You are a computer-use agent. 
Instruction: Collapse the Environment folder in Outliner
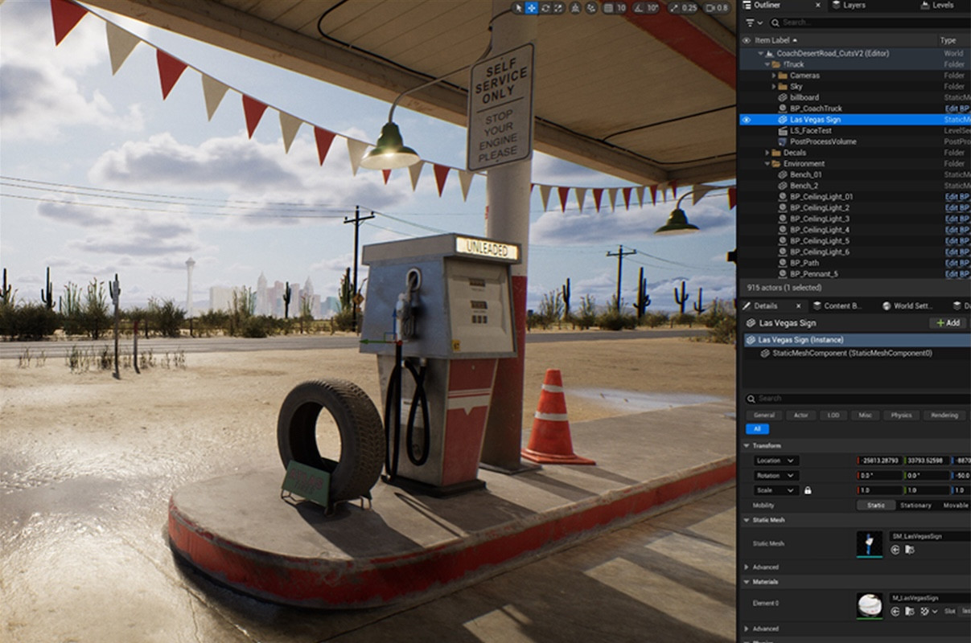[767, 164]
